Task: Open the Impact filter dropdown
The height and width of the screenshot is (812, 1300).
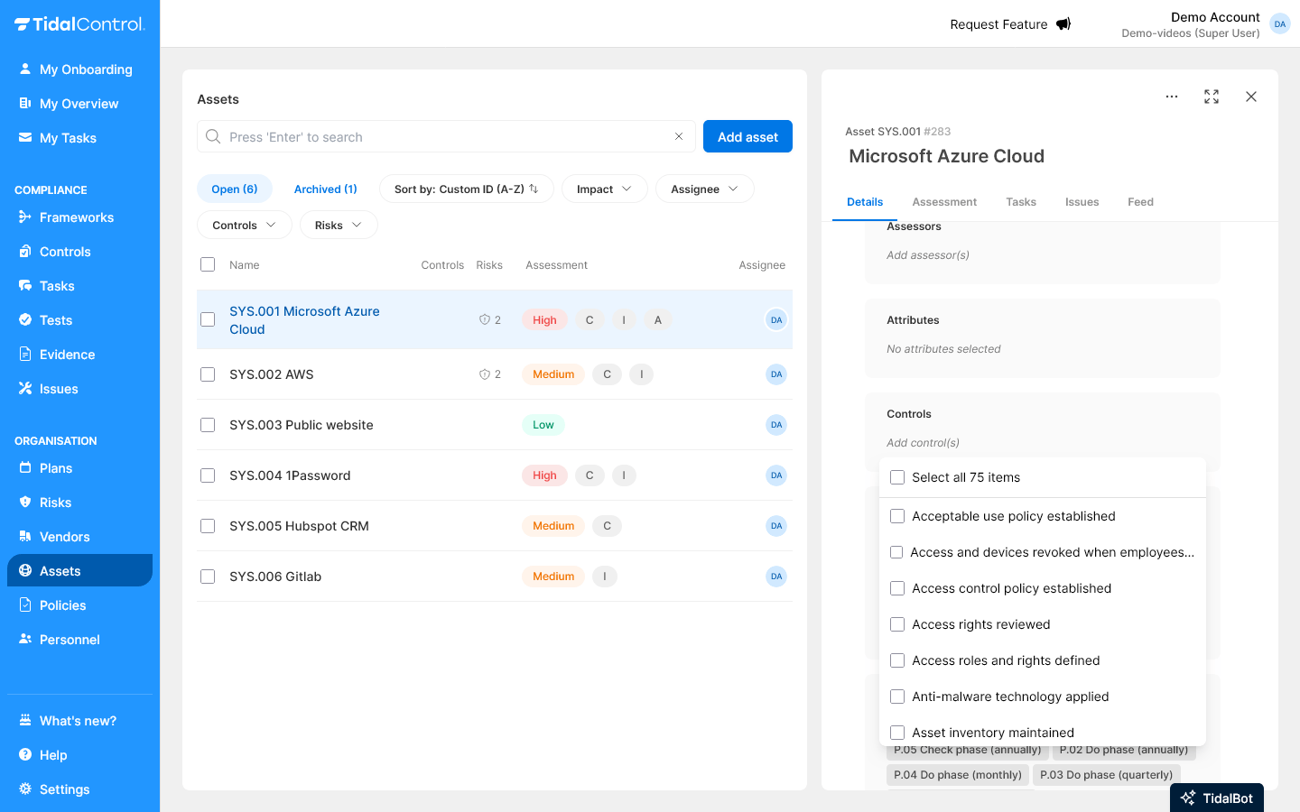Action: [604, 189]
